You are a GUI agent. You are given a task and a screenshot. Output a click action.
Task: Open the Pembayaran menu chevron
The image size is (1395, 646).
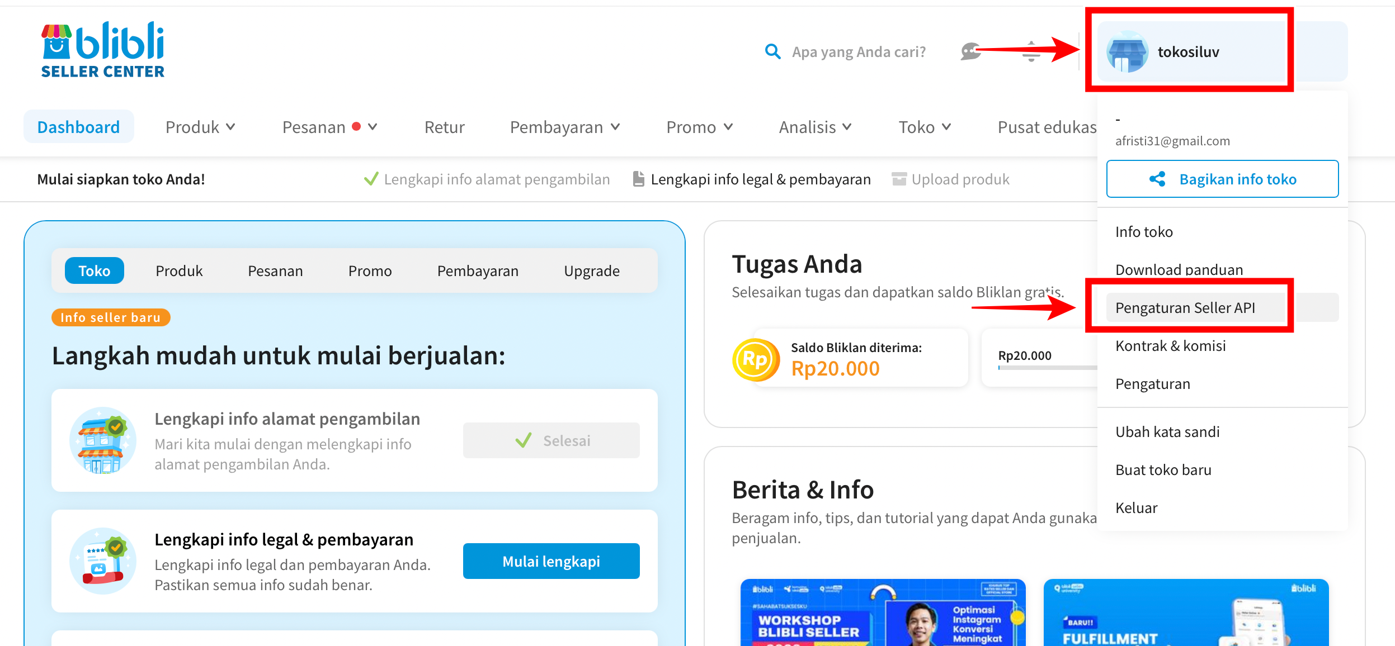pyautogui.click(x=615, y=127)
